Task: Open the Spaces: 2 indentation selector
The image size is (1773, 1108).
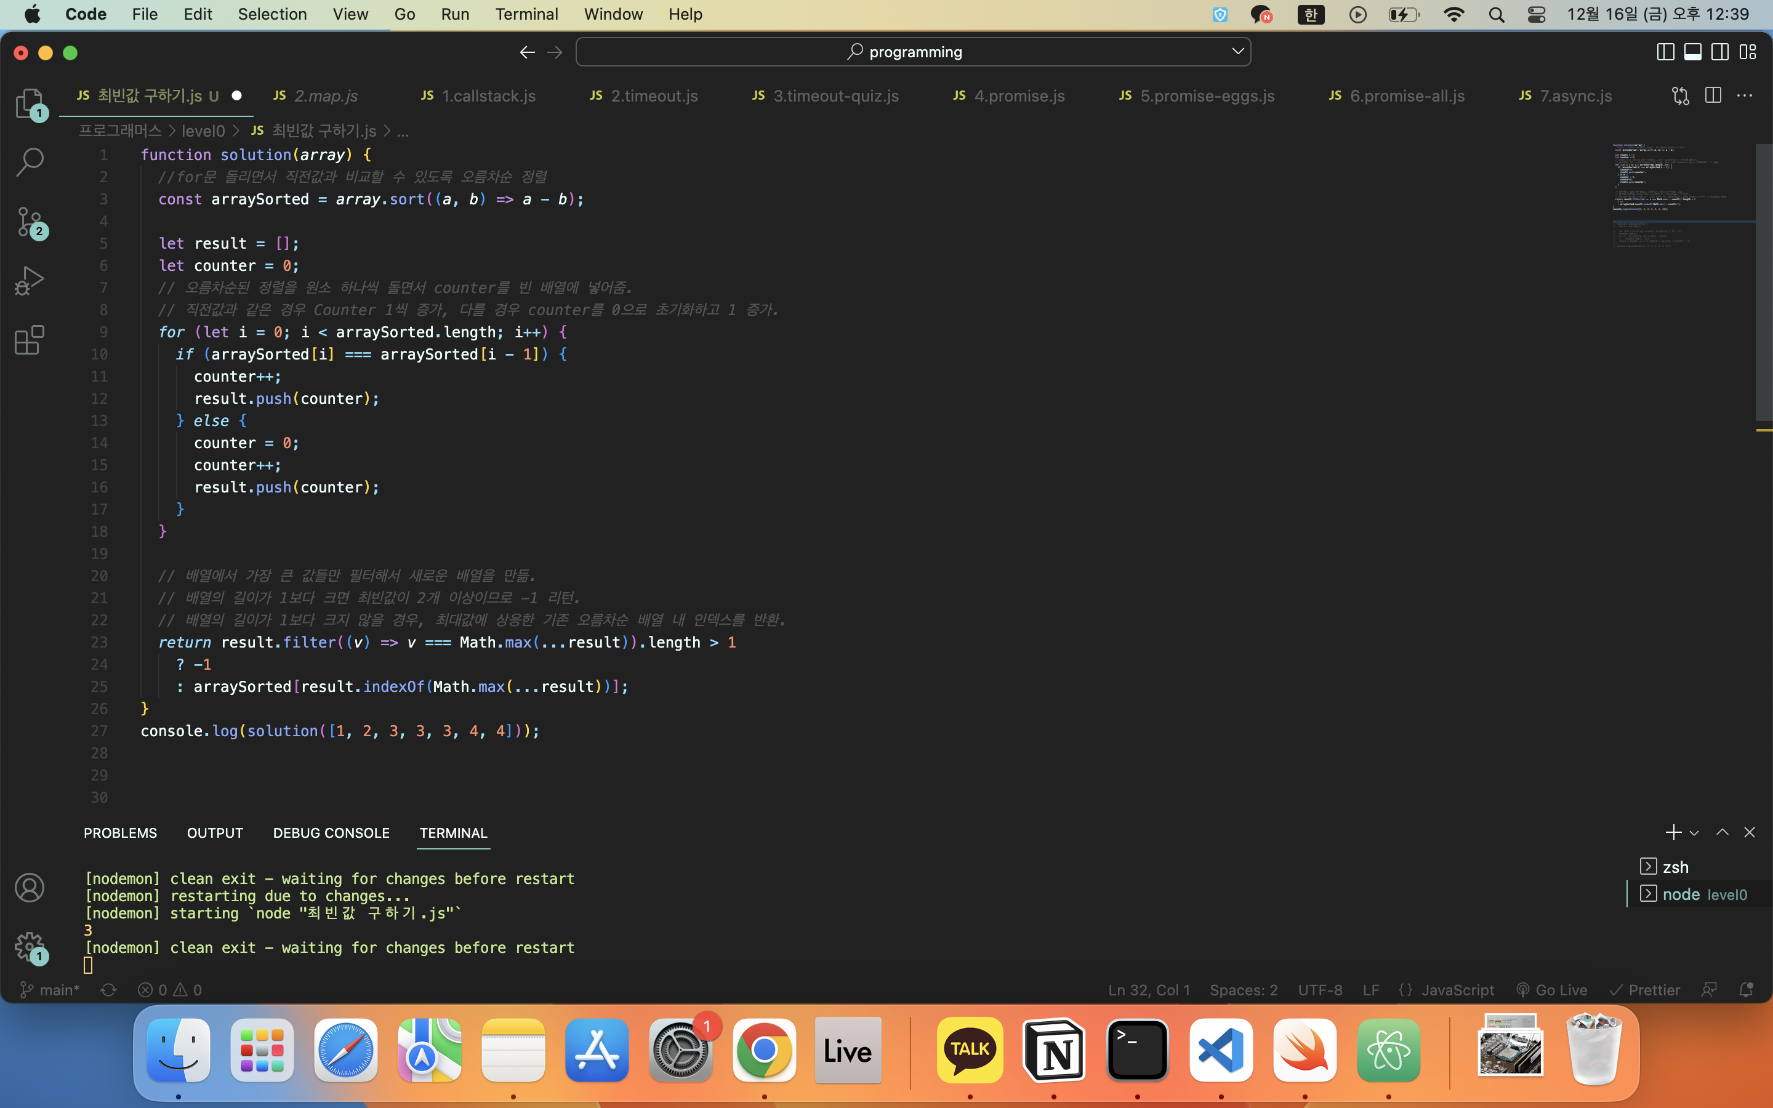Action: 1244,990
